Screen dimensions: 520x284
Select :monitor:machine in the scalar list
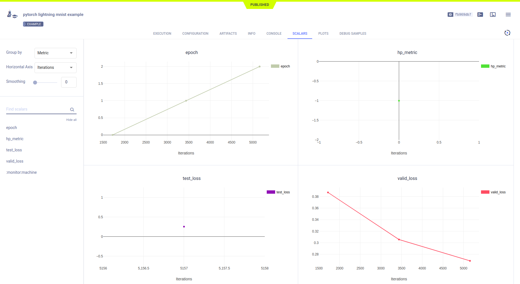coord(21,172)
